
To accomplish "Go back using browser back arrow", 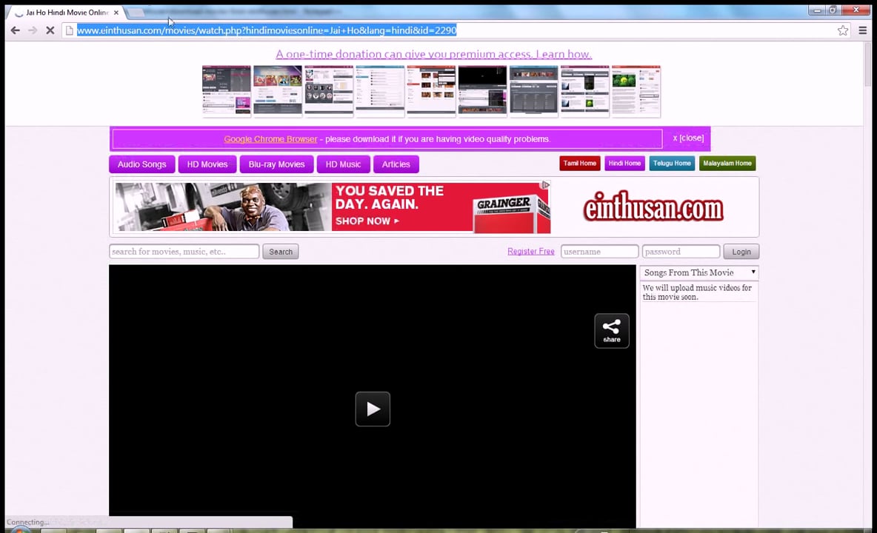I will (x=15, y=30).
